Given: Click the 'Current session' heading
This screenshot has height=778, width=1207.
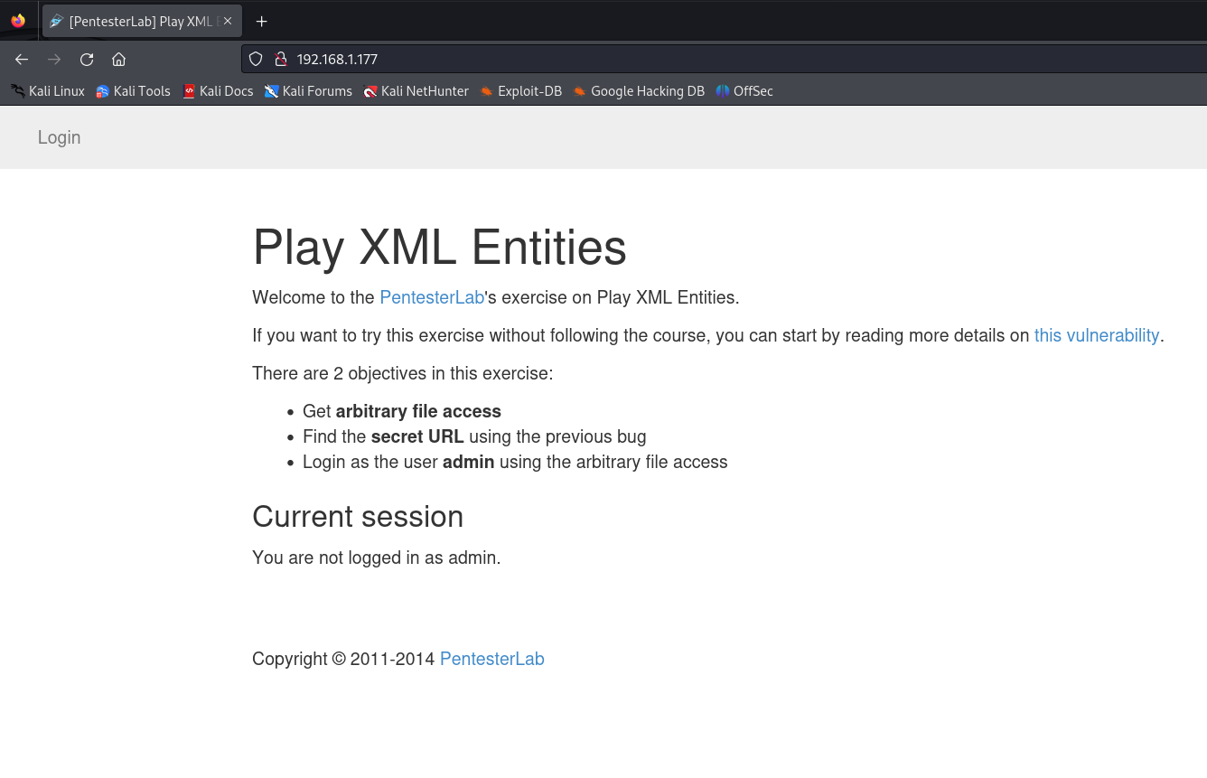Looking at the screenshot, I should [358, 516].
